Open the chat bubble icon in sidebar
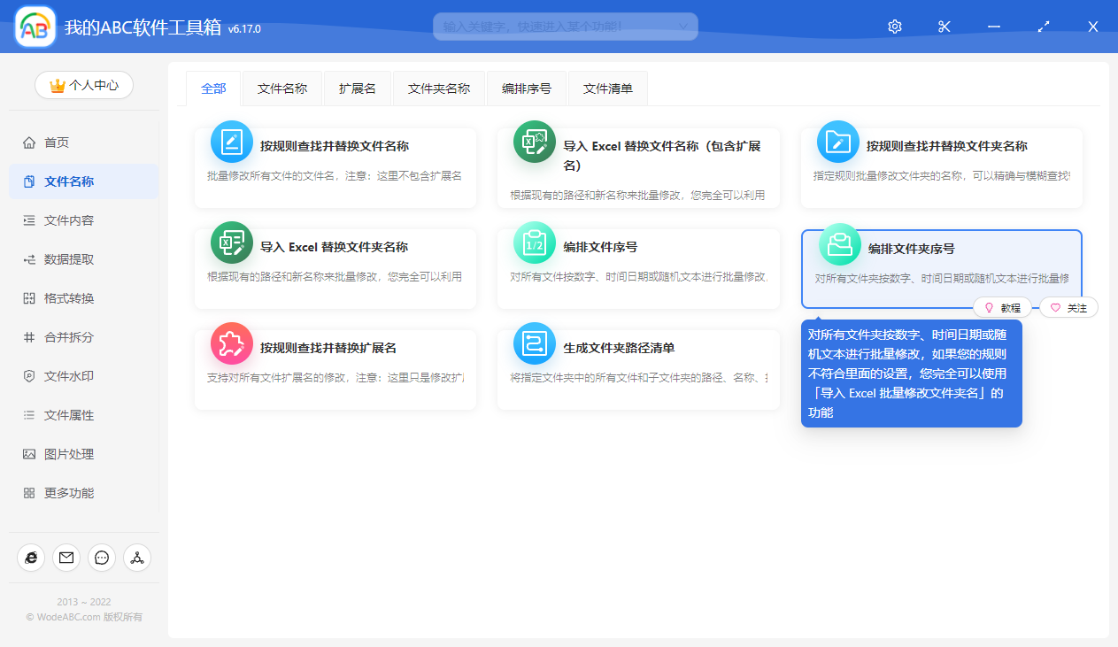1118x647 pixels. pyautogui.click(x=102, y=557)
